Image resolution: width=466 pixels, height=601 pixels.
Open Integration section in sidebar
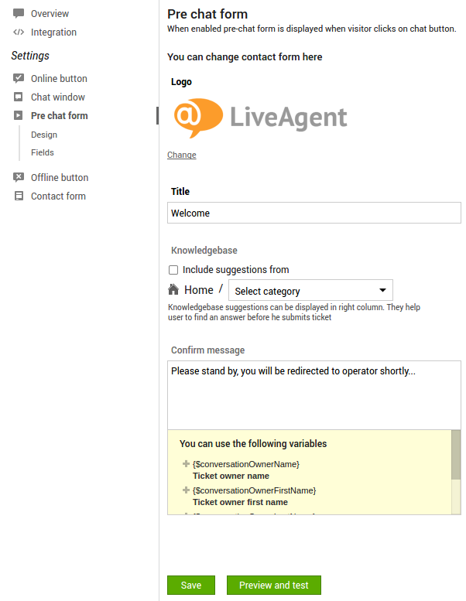tap(53, 32)
